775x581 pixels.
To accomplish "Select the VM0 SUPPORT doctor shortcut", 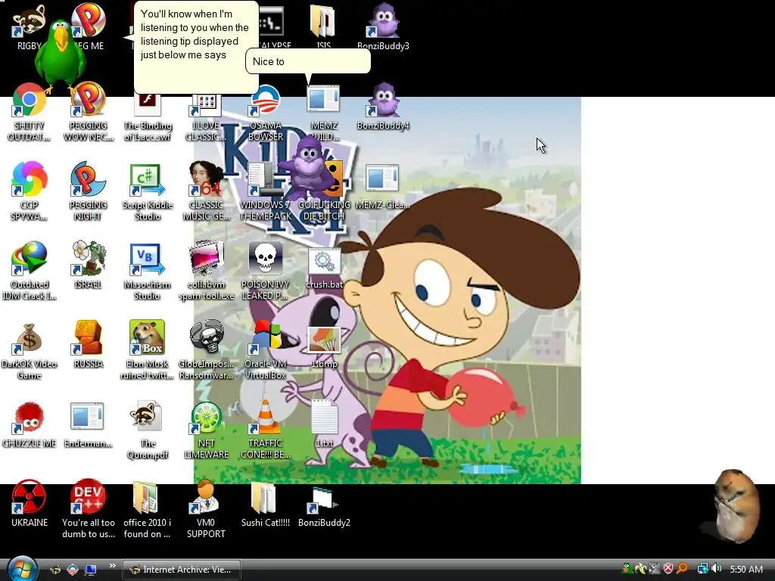I will (206, 509).
